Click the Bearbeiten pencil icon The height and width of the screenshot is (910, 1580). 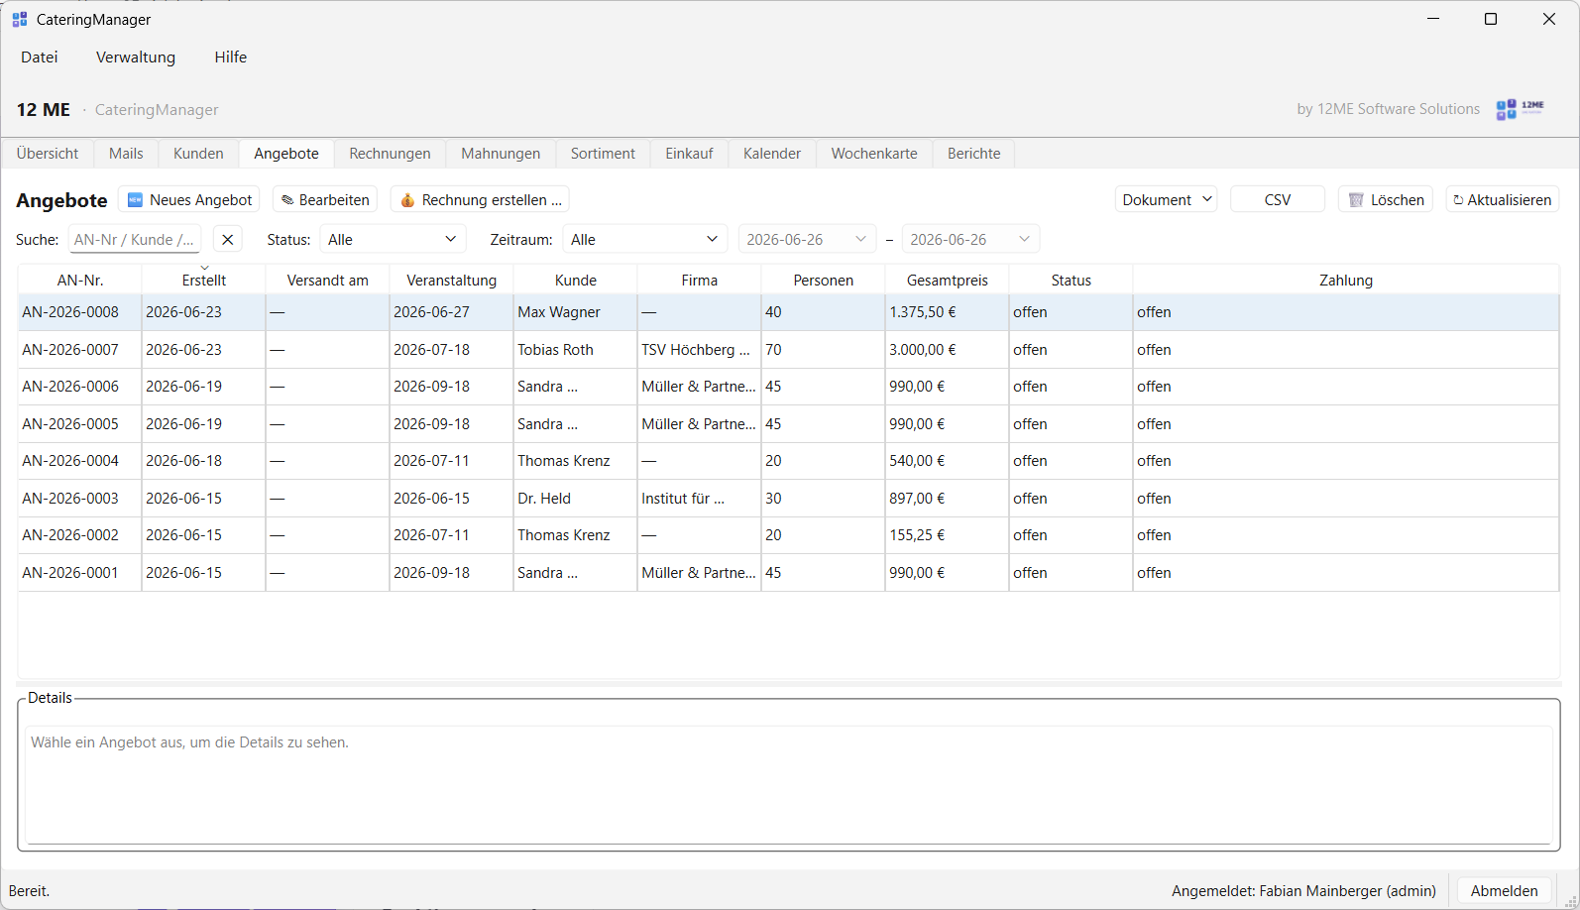287,200
